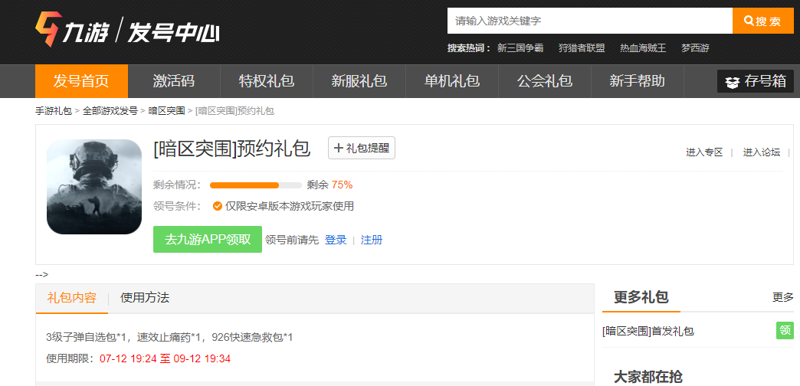The image size is (800, 386).
Task: Click the 暗区突围 game thumbnail image
Action: point(94,187)
